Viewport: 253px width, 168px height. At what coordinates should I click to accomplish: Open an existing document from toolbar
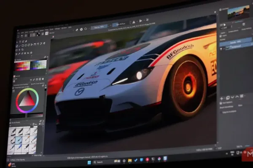(22, 36)
